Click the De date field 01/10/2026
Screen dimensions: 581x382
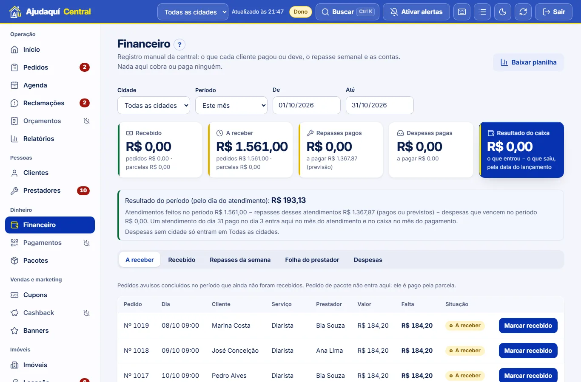click(x=307, y=105)
